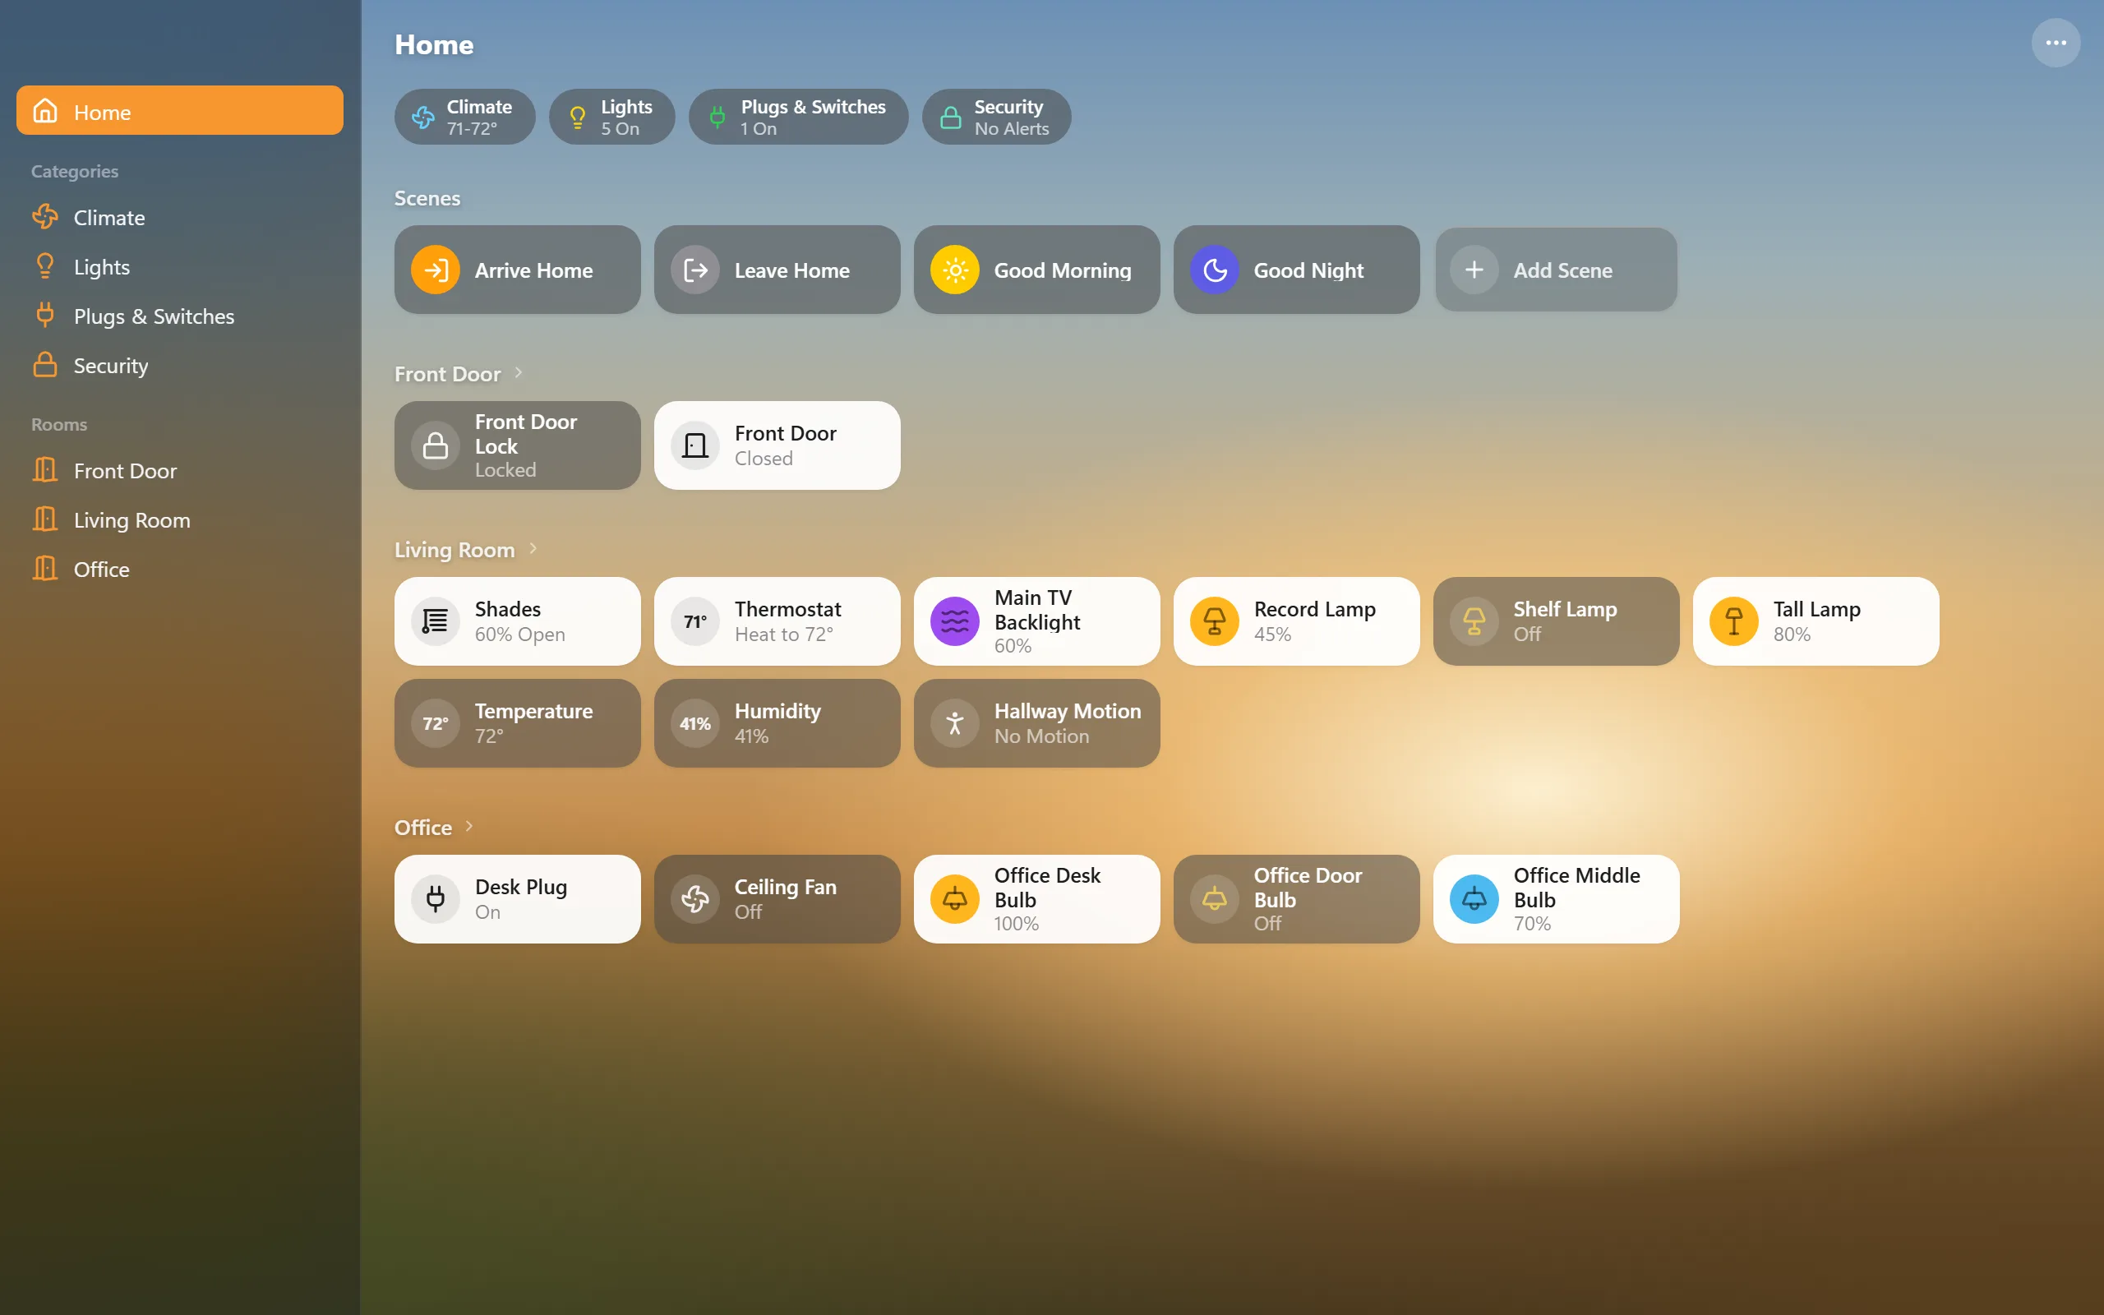The width and height of the screenshot is (2104, 1315).
Task: Click the 72° badge on Temperature tile
Action: tap(436, 722)
